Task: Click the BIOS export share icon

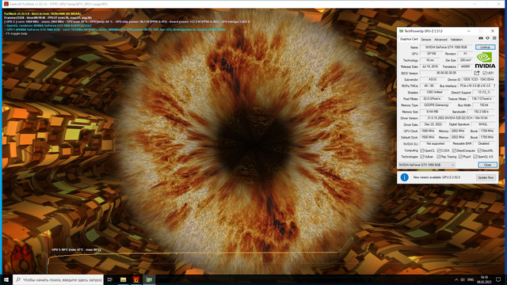Action: click(x=477, y=73)
